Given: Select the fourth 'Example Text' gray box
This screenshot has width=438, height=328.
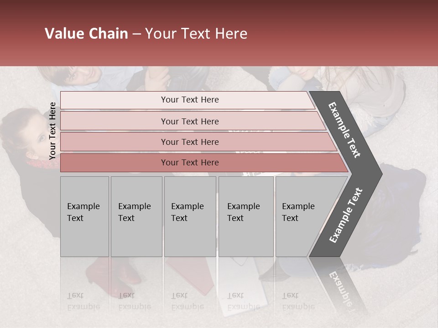Looking at the screenshot, I should tap(245, 216).
